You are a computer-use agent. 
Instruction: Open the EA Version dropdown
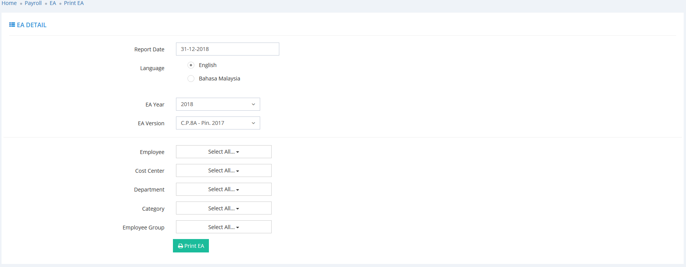point(218,123)
